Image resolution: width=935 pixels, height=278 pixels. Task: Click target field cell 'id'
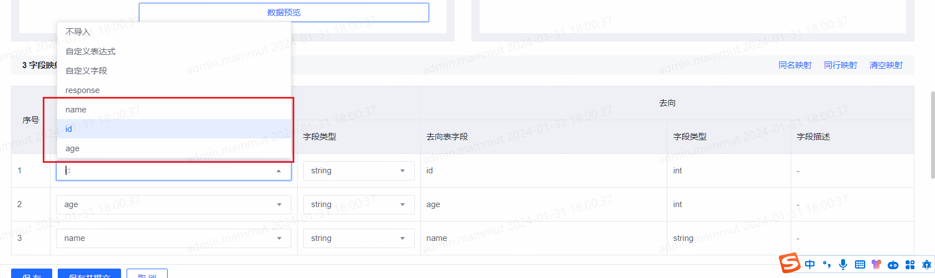(x=544, y=171)
